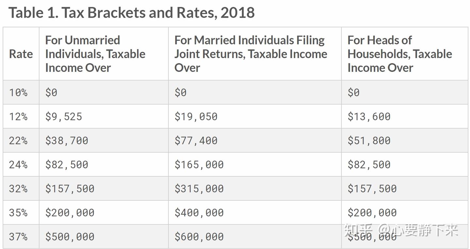Click the $38,700 cell
470x249 pixels.
click(x=67, y=141)
